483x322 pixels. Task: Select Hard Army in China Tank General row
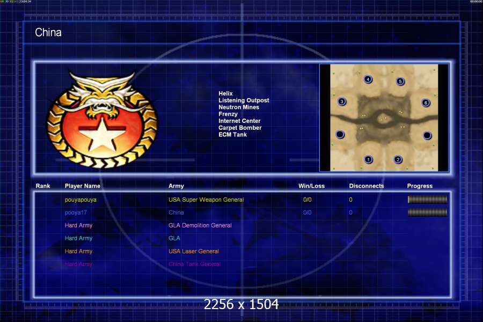point(78,264)
